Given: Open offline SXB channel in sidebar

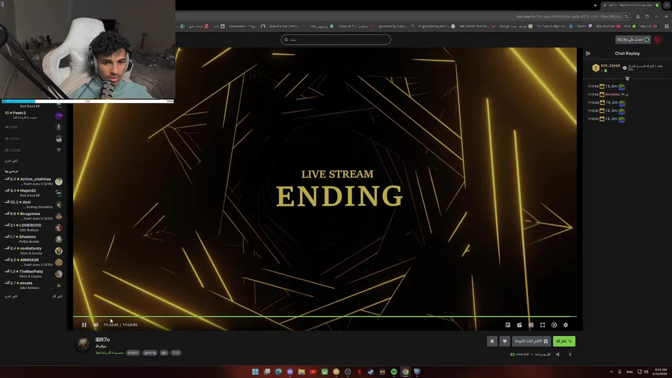Looking at the screenshot, I should point(34,127).
